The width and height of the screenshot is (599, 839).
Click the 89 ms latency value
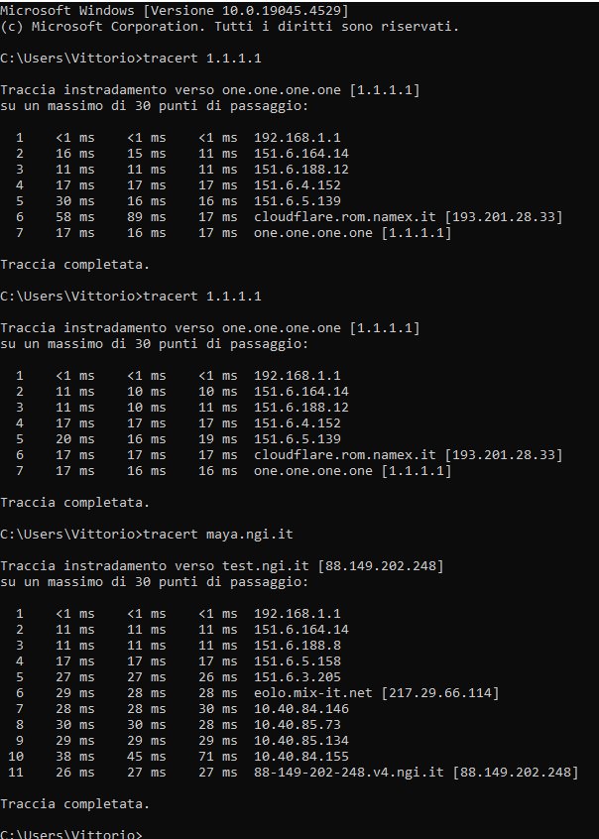[146, 217]
